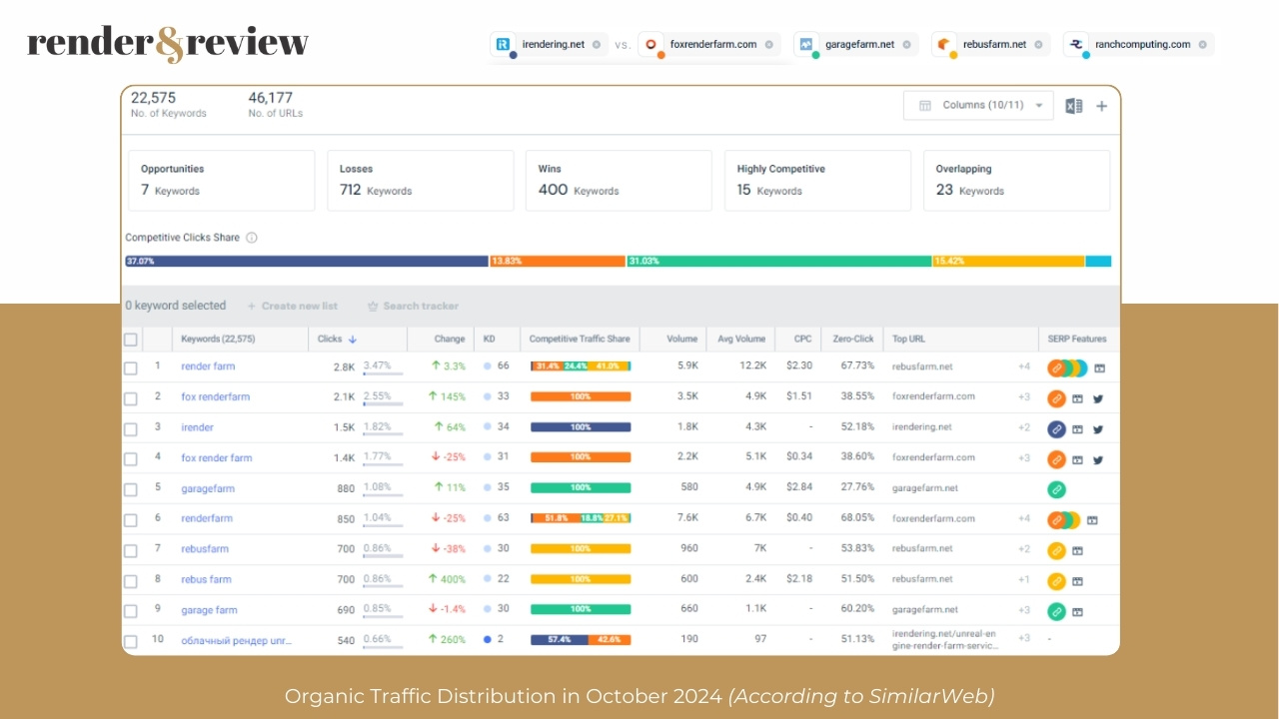This screenshot has width=1279, height=719.
Task: Check the box for garagefarm keyword
Action: [130, 489]
